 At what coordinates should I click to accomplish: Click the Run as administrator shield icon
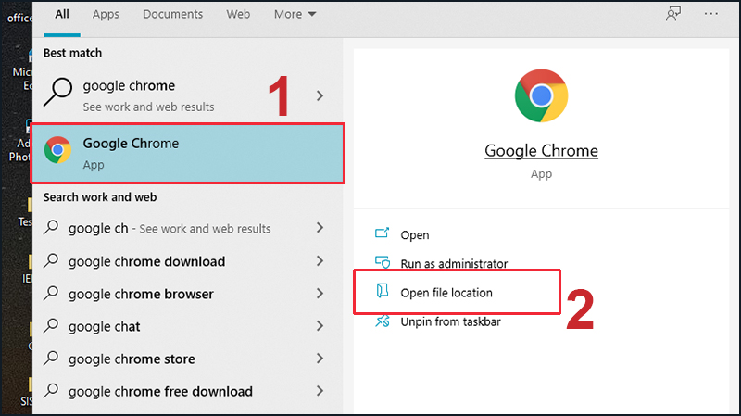383,264
